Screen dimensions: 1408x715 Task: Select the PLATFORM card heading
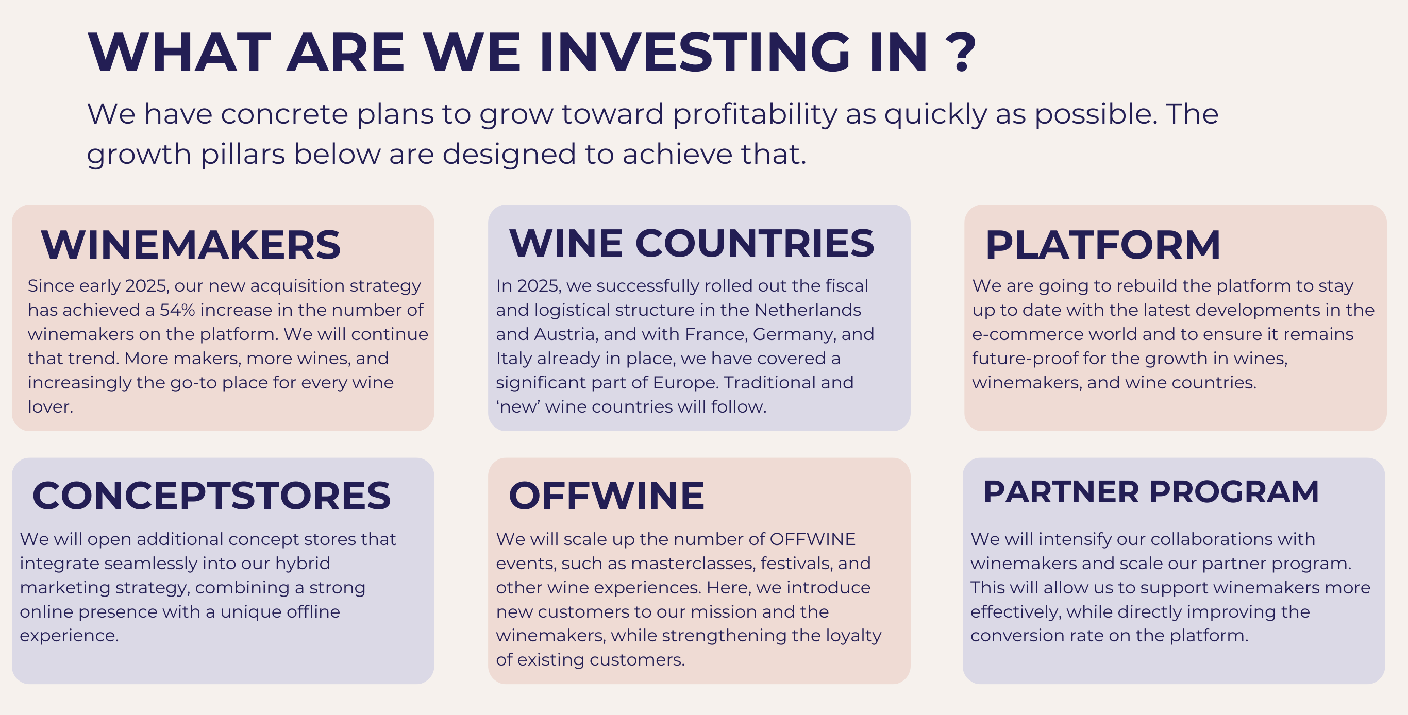(x=1102, y=245)
